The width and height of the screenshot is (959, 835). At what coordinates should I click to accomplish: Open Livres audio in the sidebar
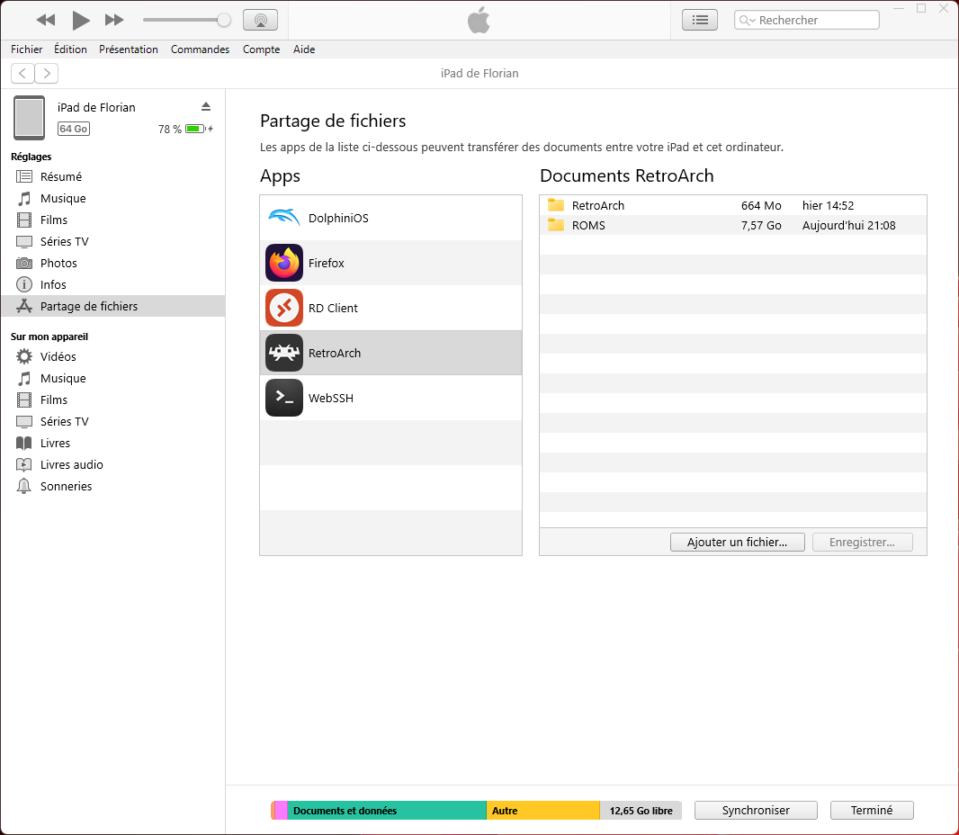tap(70, 464)
